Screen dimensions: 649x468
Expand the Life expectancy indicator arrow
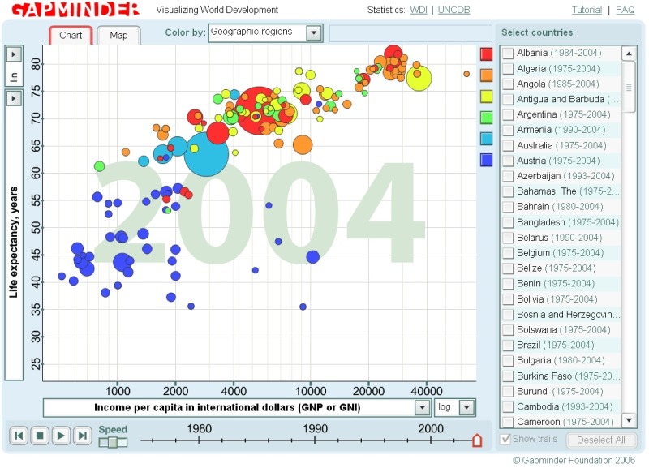click(14, 98)
